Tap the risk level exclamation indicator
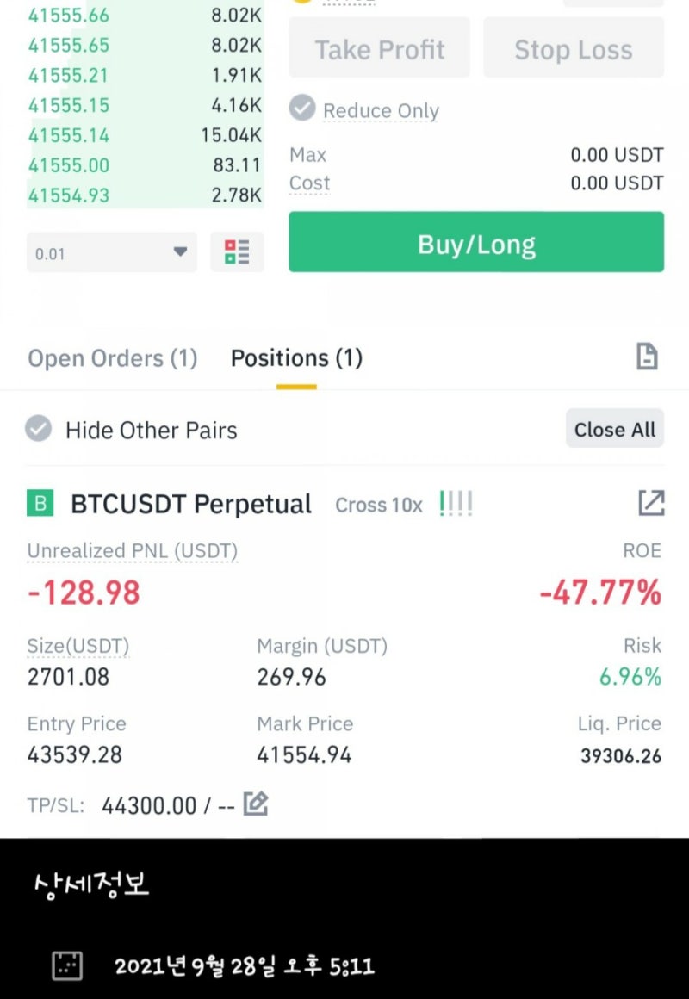689x999 pixels. pyautogui.click(x=456, y=504)
